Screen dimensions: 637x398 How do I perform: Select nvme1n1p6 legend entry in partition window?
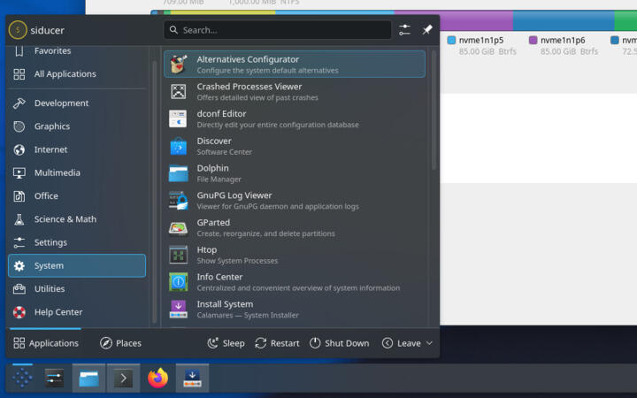[563, 45]
